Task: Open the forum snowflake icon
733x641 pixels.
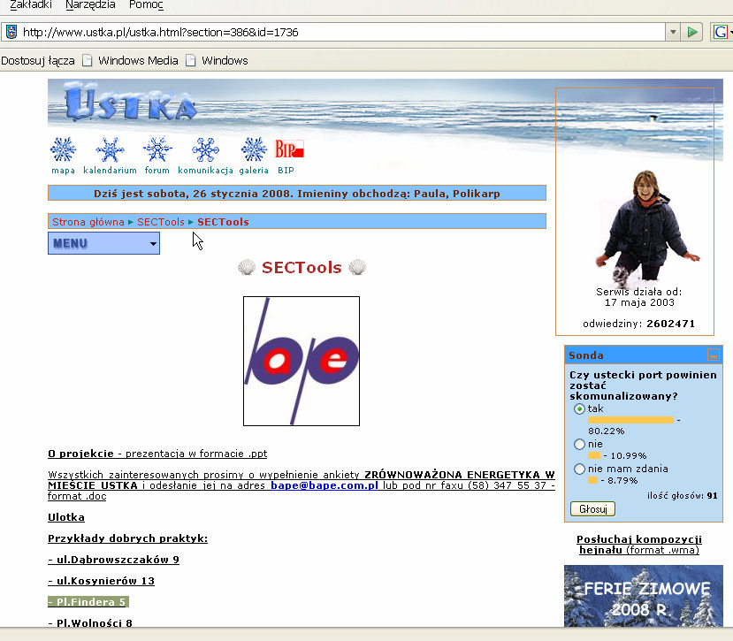Action: click(x=157, y=149)
